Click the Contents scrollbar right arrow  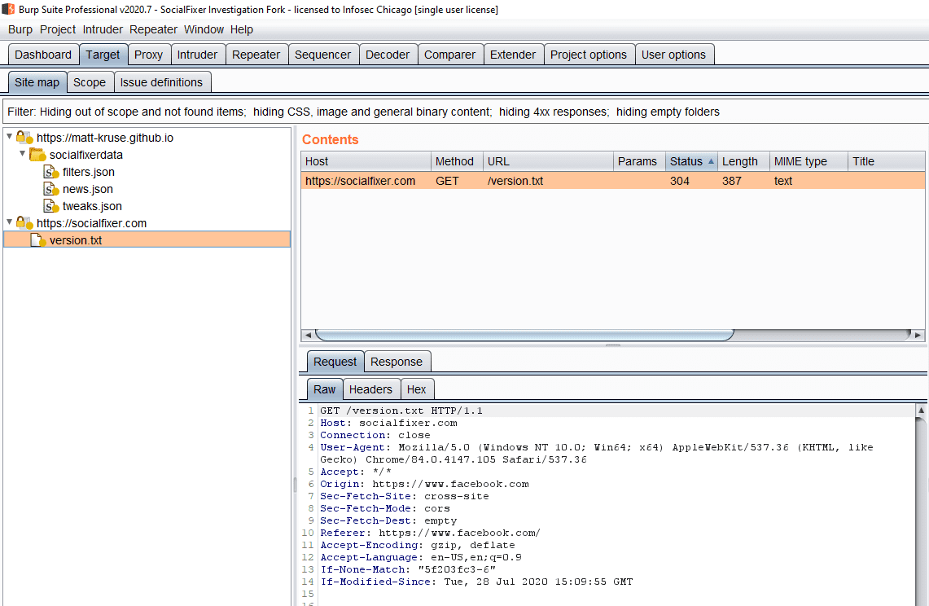pyautogui.click(x=918, y=335)
